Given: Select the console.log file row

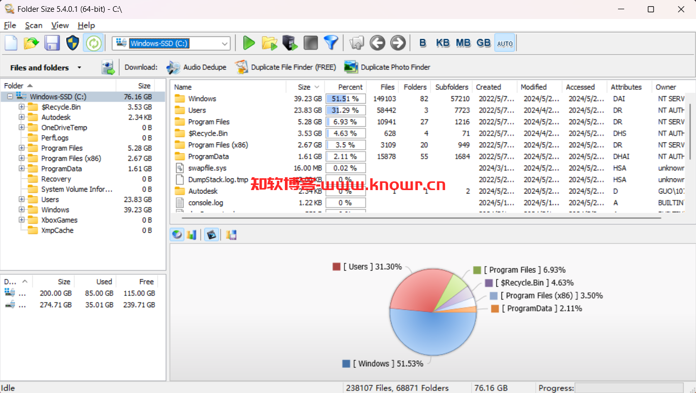Looking at the screenshot, I should 427,202.
